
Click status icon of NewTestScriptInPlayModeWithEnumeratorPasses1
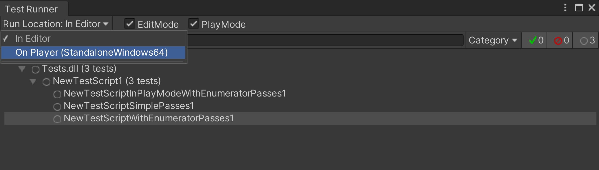57,94
